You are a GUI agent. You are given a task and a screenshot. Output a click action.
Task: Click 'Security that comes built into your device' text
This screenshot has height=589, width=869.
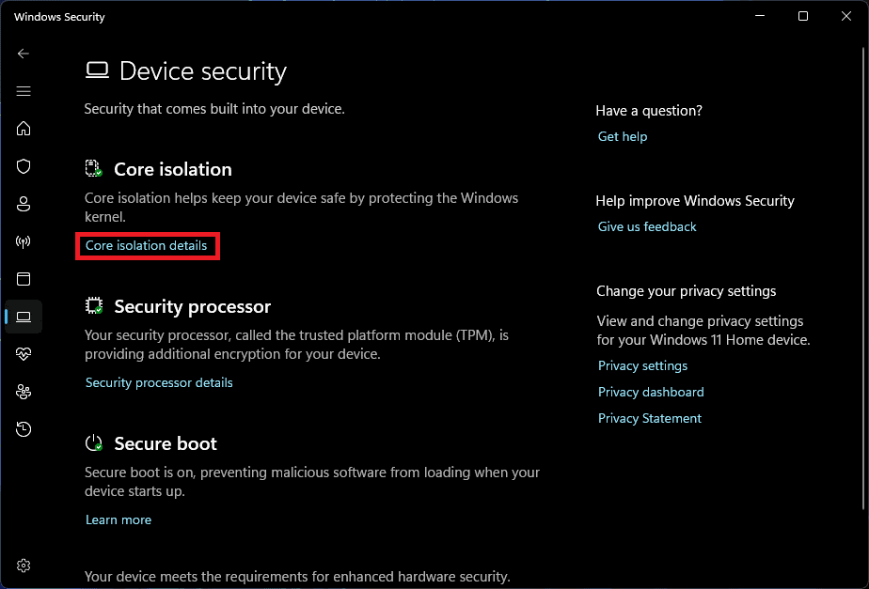pos(214,109)
